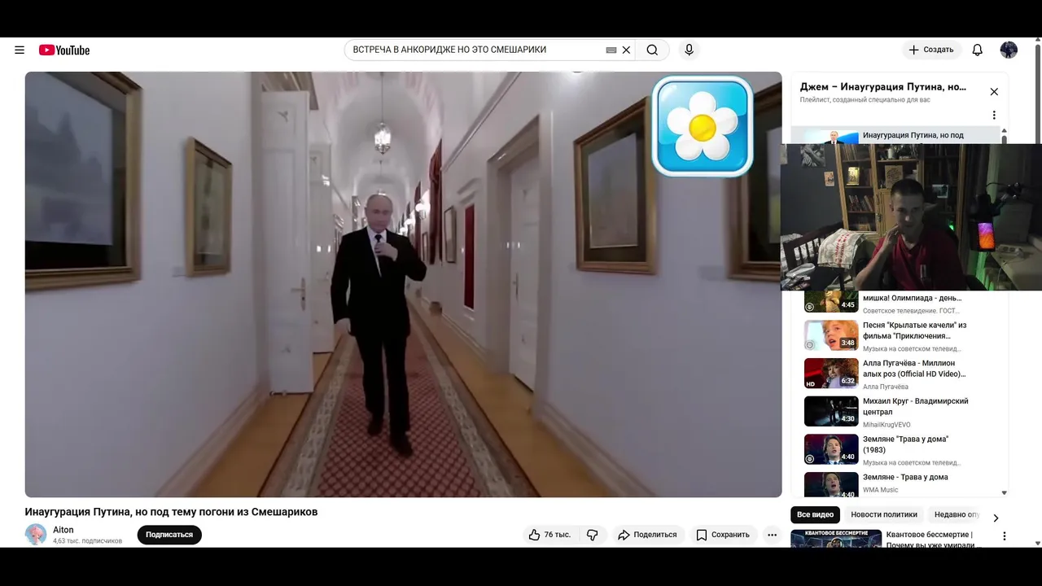Click Поделиться share button
Viewport: 1042px width, 586px height.
647,535
